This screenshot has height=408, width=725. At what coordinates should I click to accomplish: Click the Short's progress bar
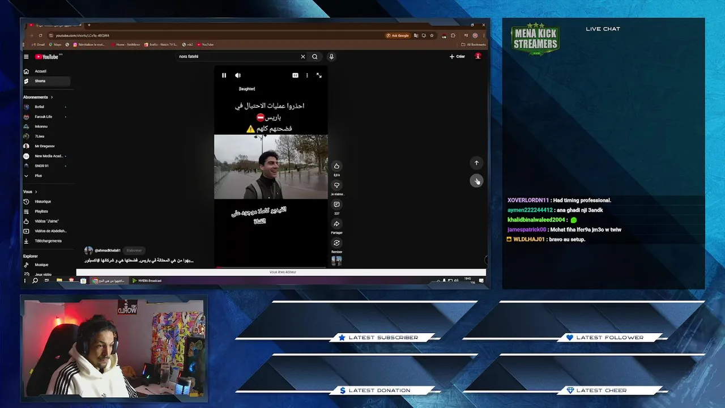(271, 267)
